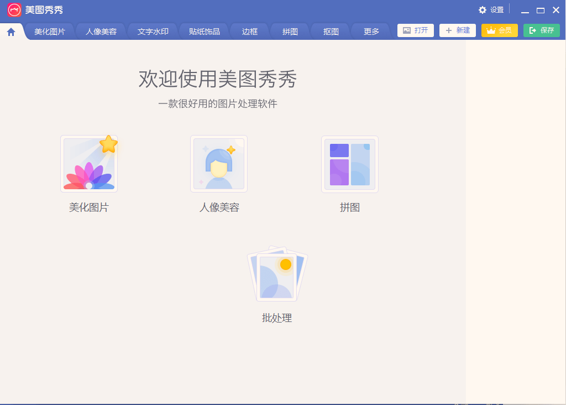Open 设置 with the gear icon
566x405 pixels.
pos(491,10)
